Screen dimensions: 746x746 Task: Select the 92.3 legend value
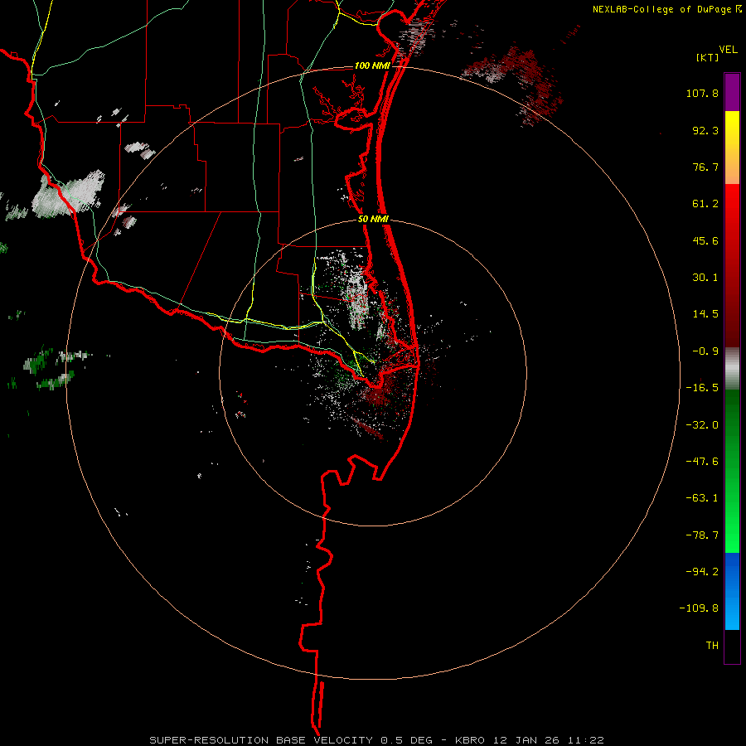click(705, 130)
